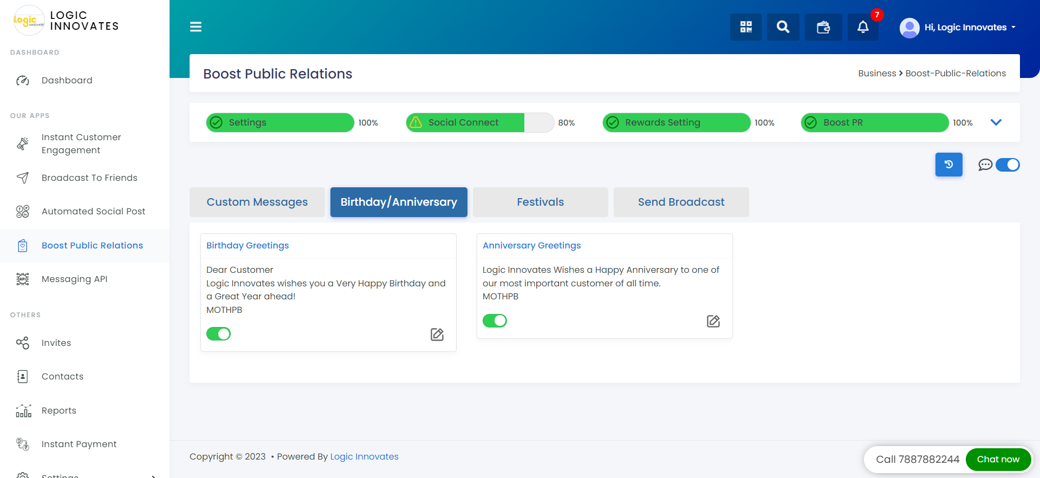This screenshot has height=478, width=1040.
Task: Click Instant Customer Engagement icon
Action: point(23,144)
